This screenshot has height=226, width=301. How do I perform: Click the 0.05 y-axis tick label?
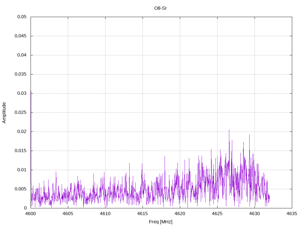22,17
